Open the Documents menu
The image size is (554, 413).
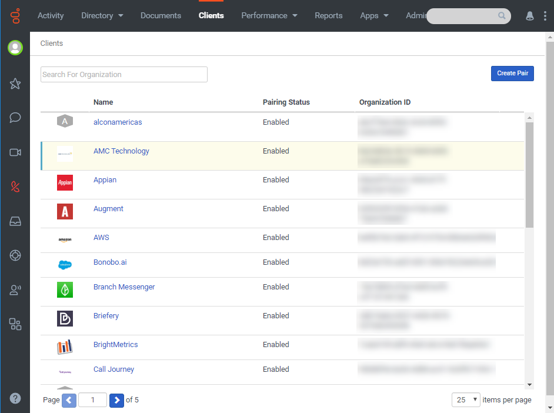click(161, 15)
